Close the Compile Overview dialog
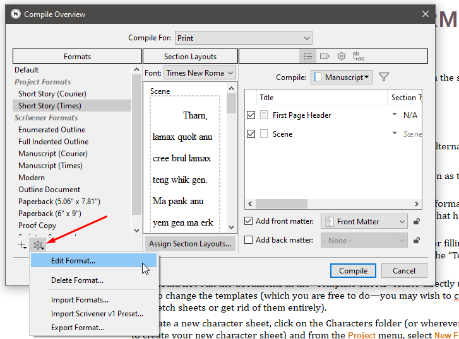The height and width of the screenshot is (339, 459). pos(426,14)
